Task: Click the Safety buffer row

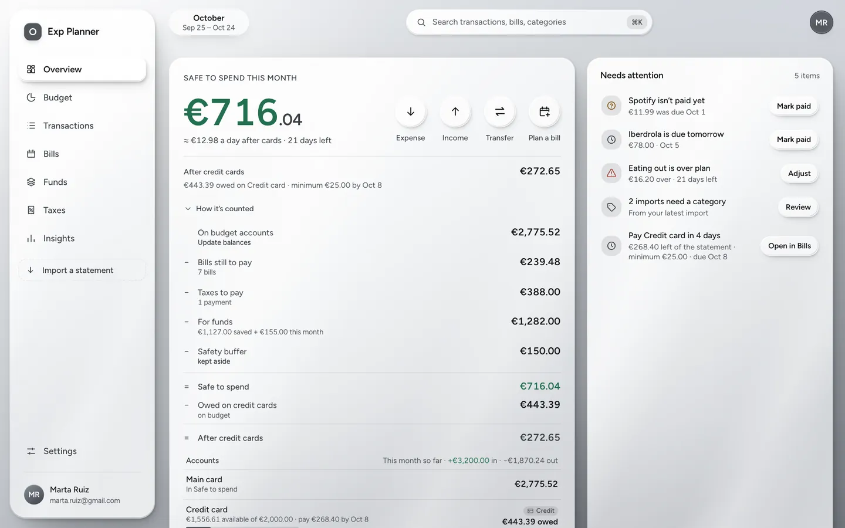Action: (x=372, y=356)
